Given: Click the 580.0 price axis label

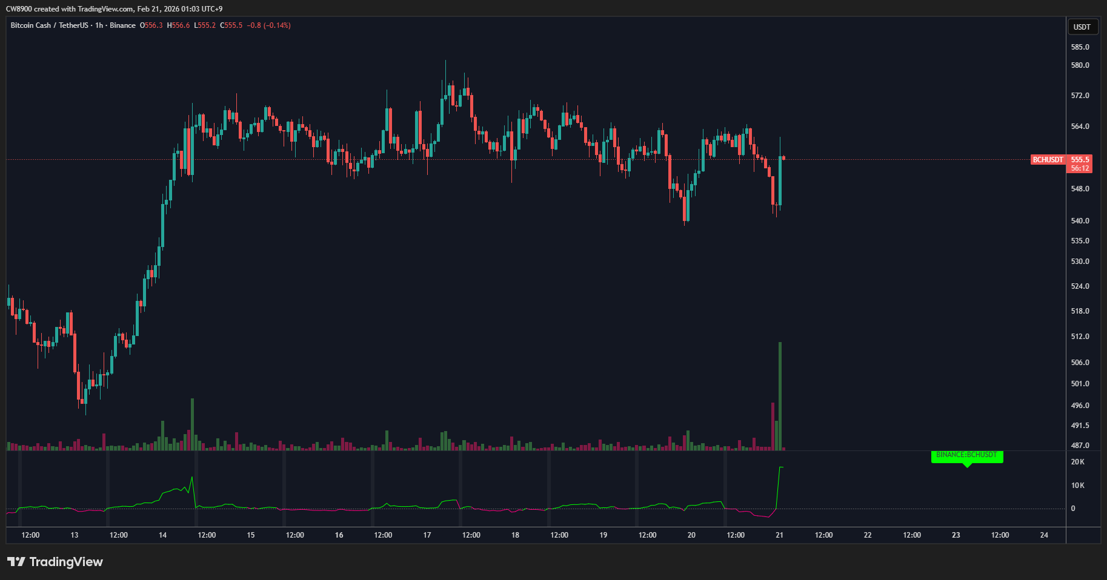Looking at the screenshot, I should [1080, 65].
